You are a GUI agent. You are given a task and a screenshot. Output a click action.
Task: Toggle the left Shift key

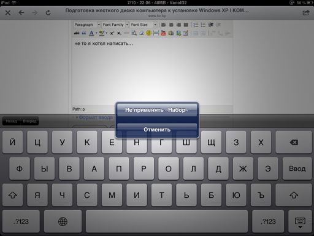pos(13,195)
